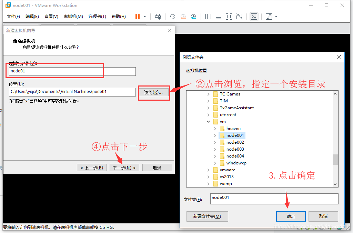Click the folder tree scroll down arrow
This screenshot has width=353, height=233.
pyautogui.click(x=335, y=184)
